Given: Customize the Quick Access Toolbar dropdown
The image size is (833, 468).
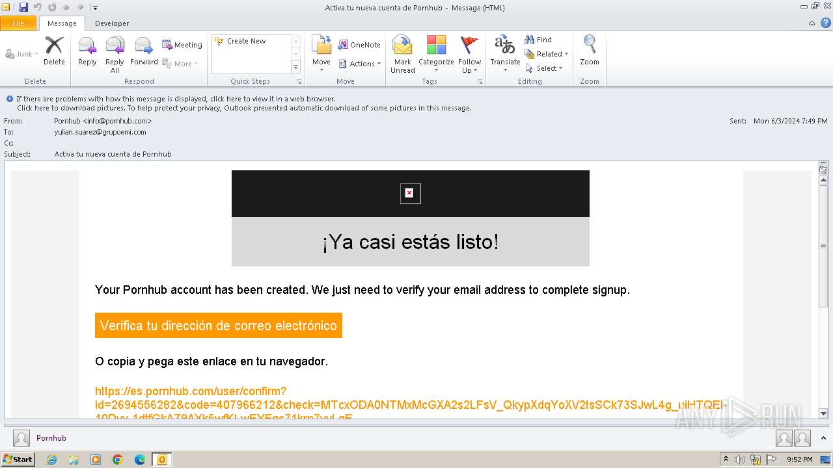Looking at the screenshot, I should click(95, 8).
